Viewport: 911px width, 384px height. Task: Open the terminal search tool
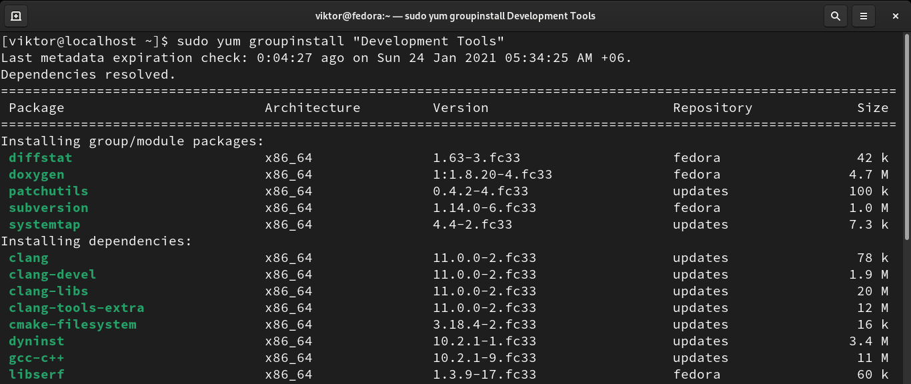(835, 15)
